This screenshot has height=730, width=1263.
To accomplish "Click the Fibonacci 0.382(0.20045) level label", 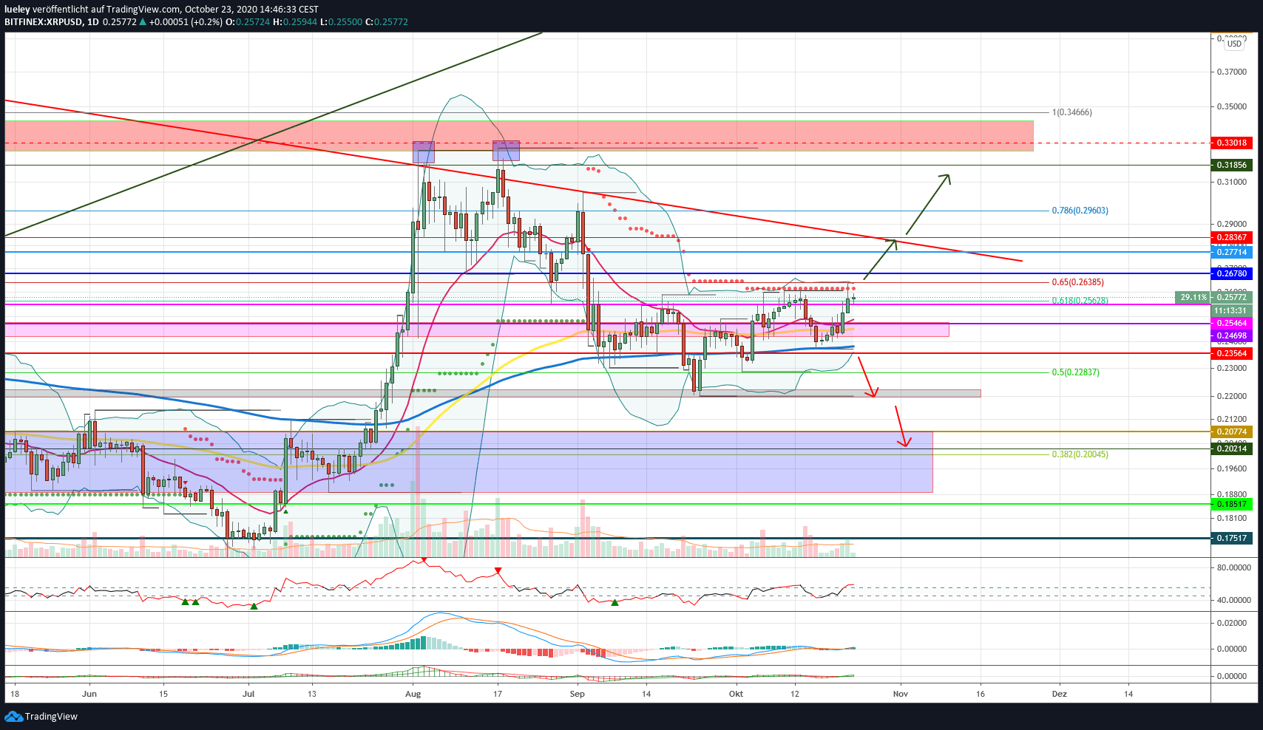I will pyautogui.click(x=1080, y=454).
